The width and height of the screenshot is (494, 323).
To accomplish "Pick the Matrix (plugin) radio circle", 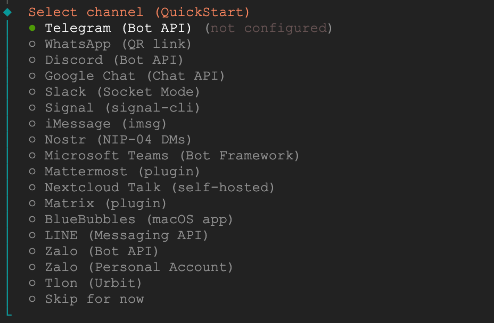I will pyautogui.click(x=33, y=203).
